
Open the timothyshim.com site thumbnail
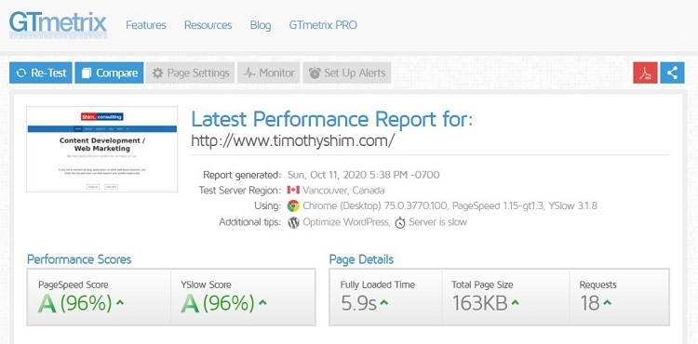(x=102, y=150)
